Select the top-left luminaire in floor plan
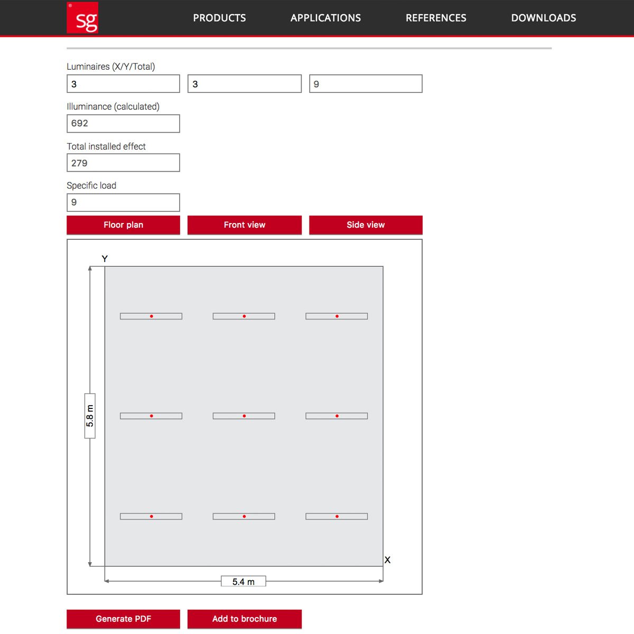Viewport: 634px width, 634px height. (151, 316)
